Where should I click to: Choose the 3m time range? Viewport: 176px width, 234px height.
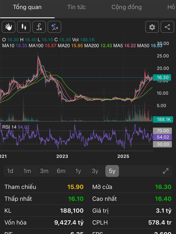[x=44, y=171]
